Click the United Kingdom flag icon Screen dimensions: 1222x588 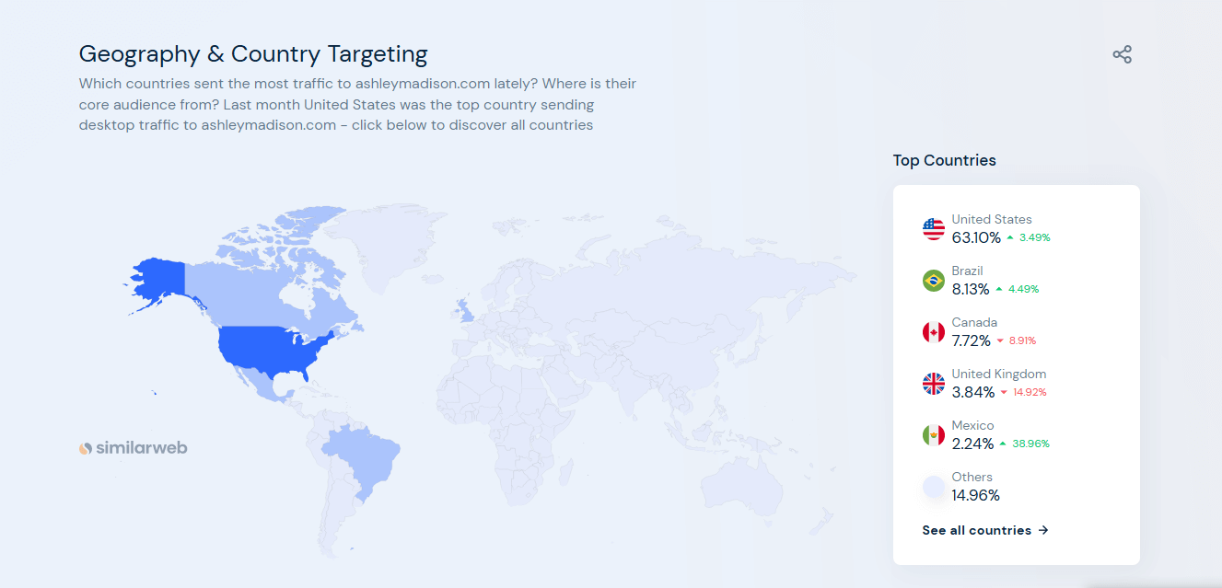[934, 384]
